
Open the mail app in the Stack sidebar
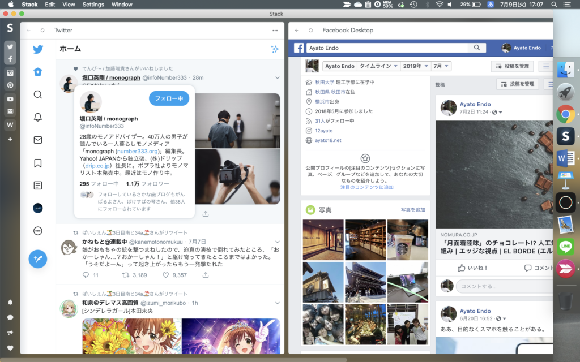click(10, 111)
